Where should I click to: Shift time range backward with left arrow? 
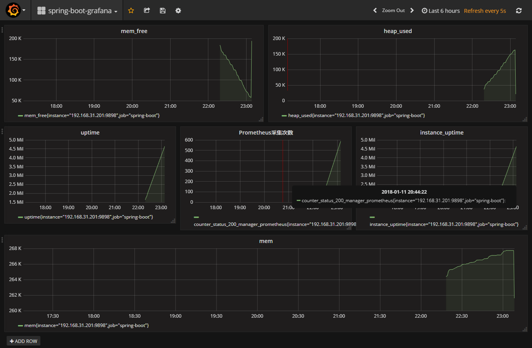[375, 10]
